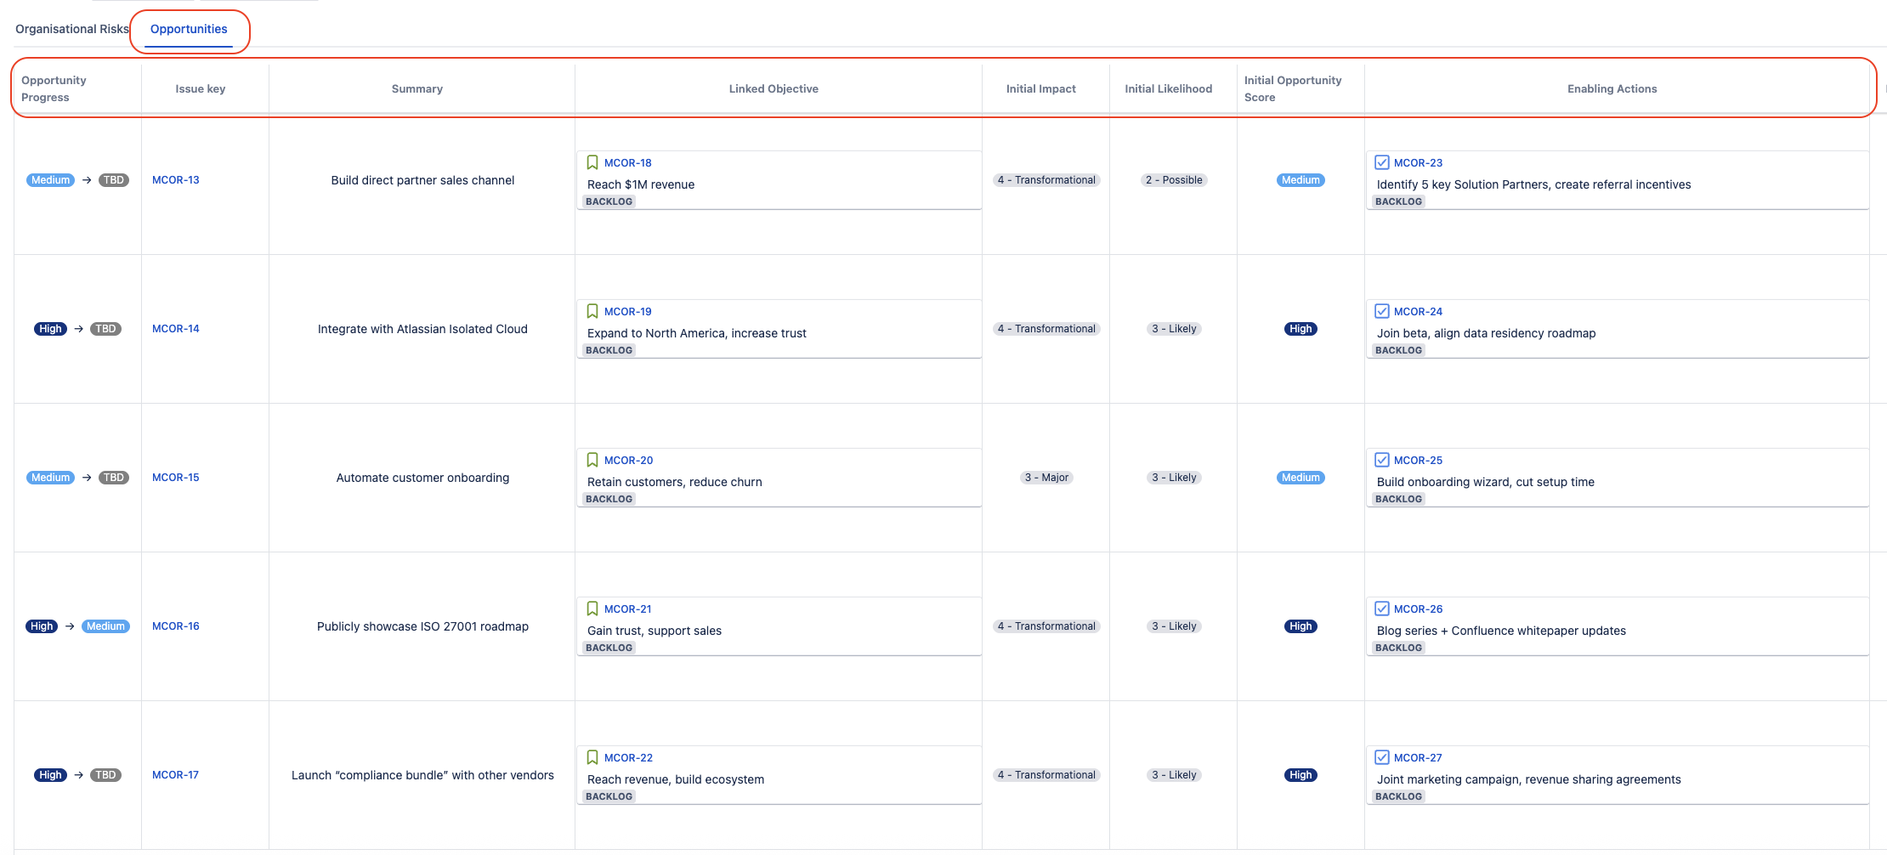Click the Initial Likelihood column header
This screenshot has height=855, width=1887.
(1169, 88)
